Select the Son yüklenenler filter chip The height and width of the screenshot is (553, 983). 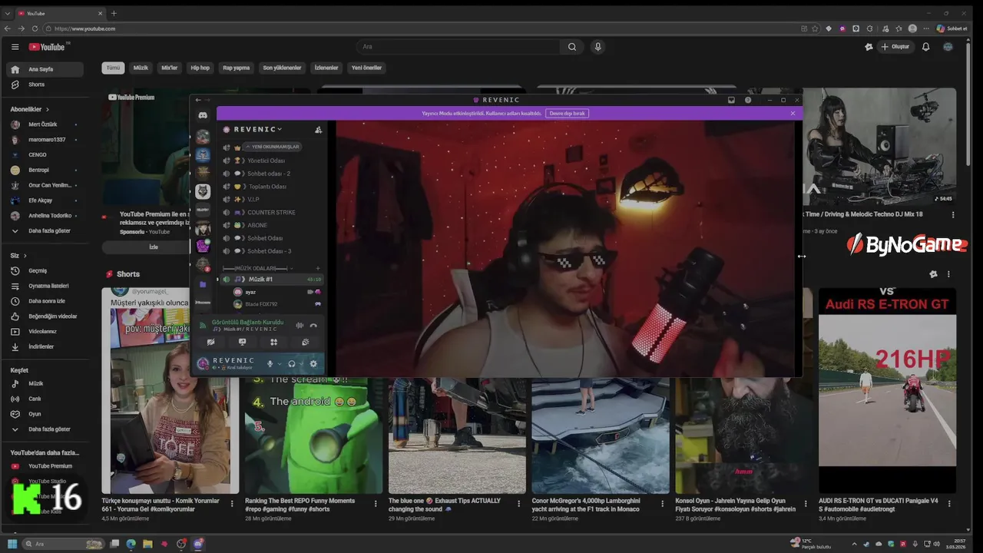click(282, 68)
